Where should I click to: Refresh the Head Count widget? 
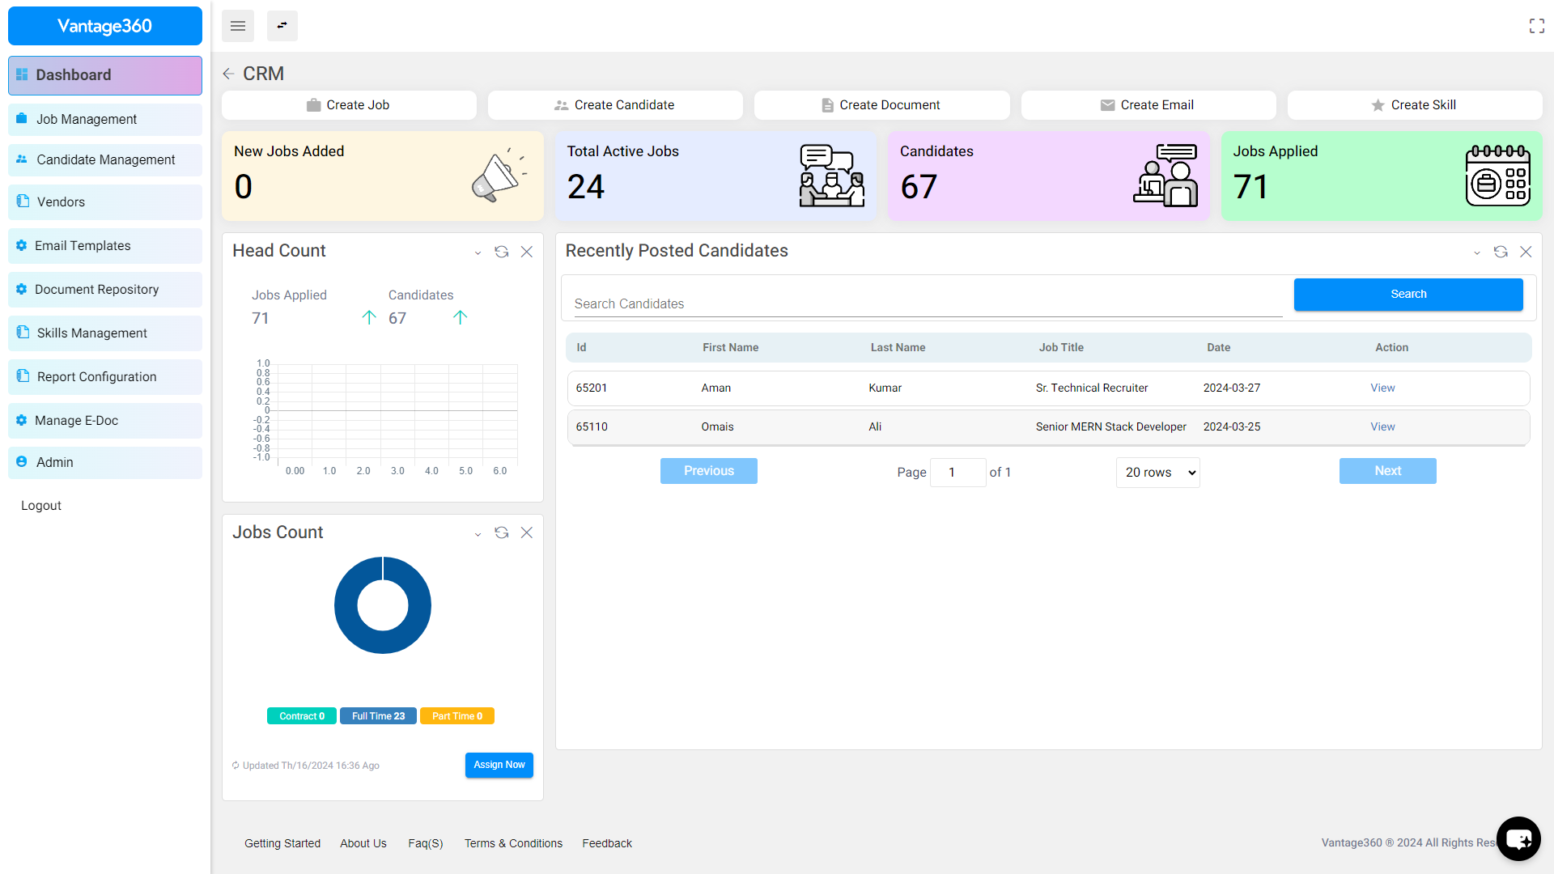tap(501, 252)
